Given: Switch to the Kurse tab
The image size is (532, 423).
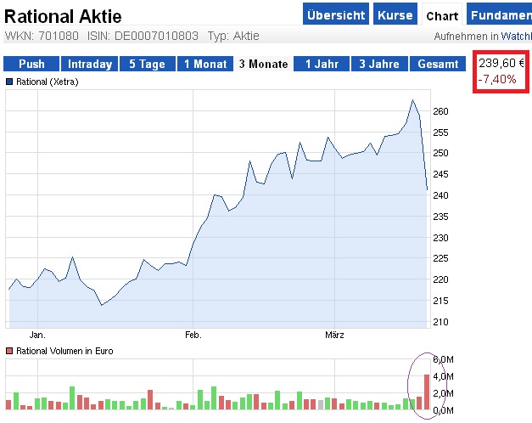Looking at the screenshot, I should [395, 15].
